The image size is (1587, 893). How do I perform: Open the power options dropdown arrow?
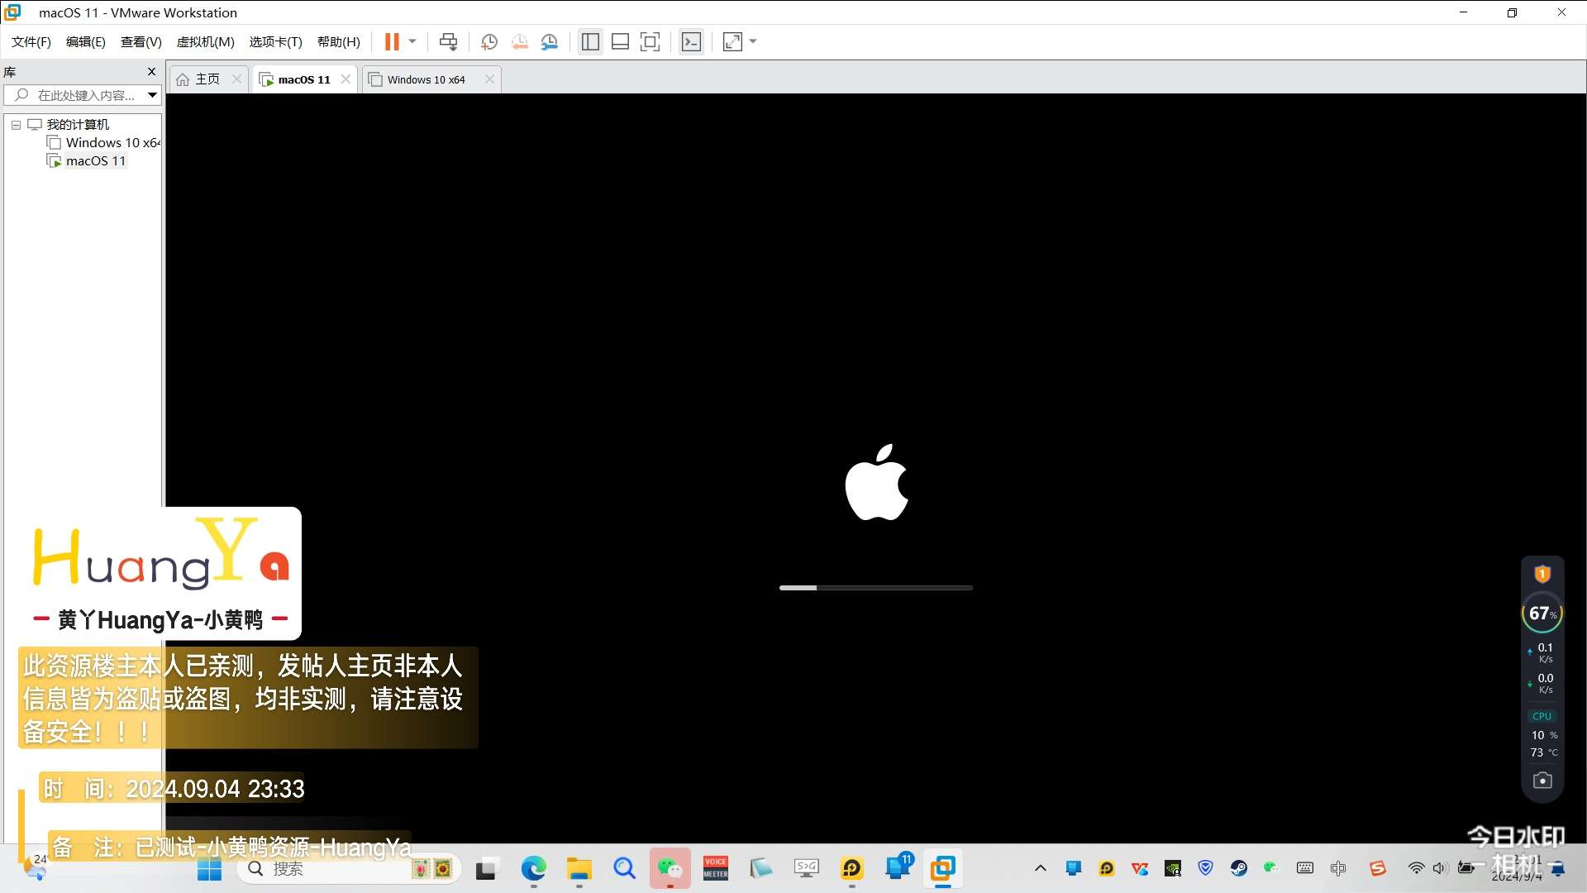(412, 42)
